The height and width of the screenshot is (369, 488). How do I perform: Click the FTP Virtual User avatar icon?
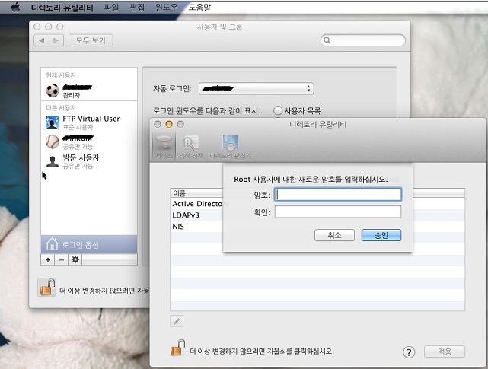53,122
